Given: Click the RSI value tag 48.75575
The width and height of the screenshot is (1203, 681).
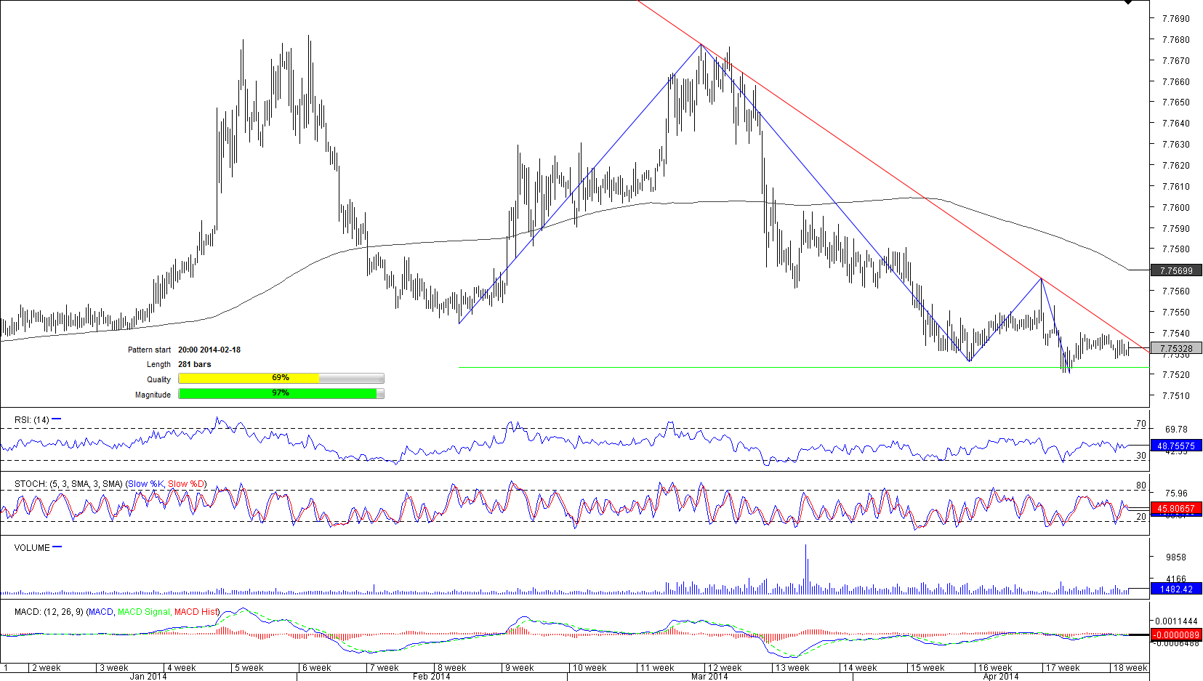Looking at the screenshot, I should coord(1176,446).
